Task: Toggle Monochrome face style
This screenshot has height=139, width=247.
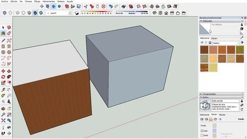Action: coord(41,13)
